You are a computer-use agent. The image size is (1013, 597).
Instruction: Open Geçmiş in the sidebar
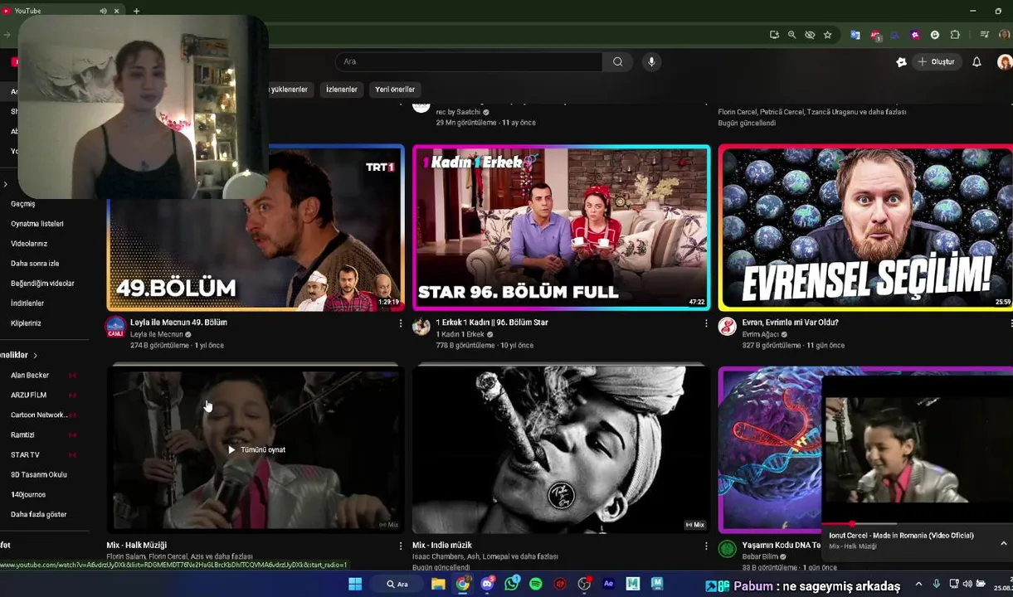click(x=23, y=204)
